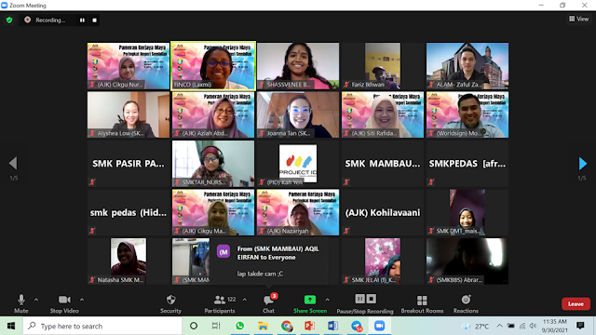596x335 pixels.
Task: Select (AJK) Nazariyah video tile
Action: coord(298,212)
